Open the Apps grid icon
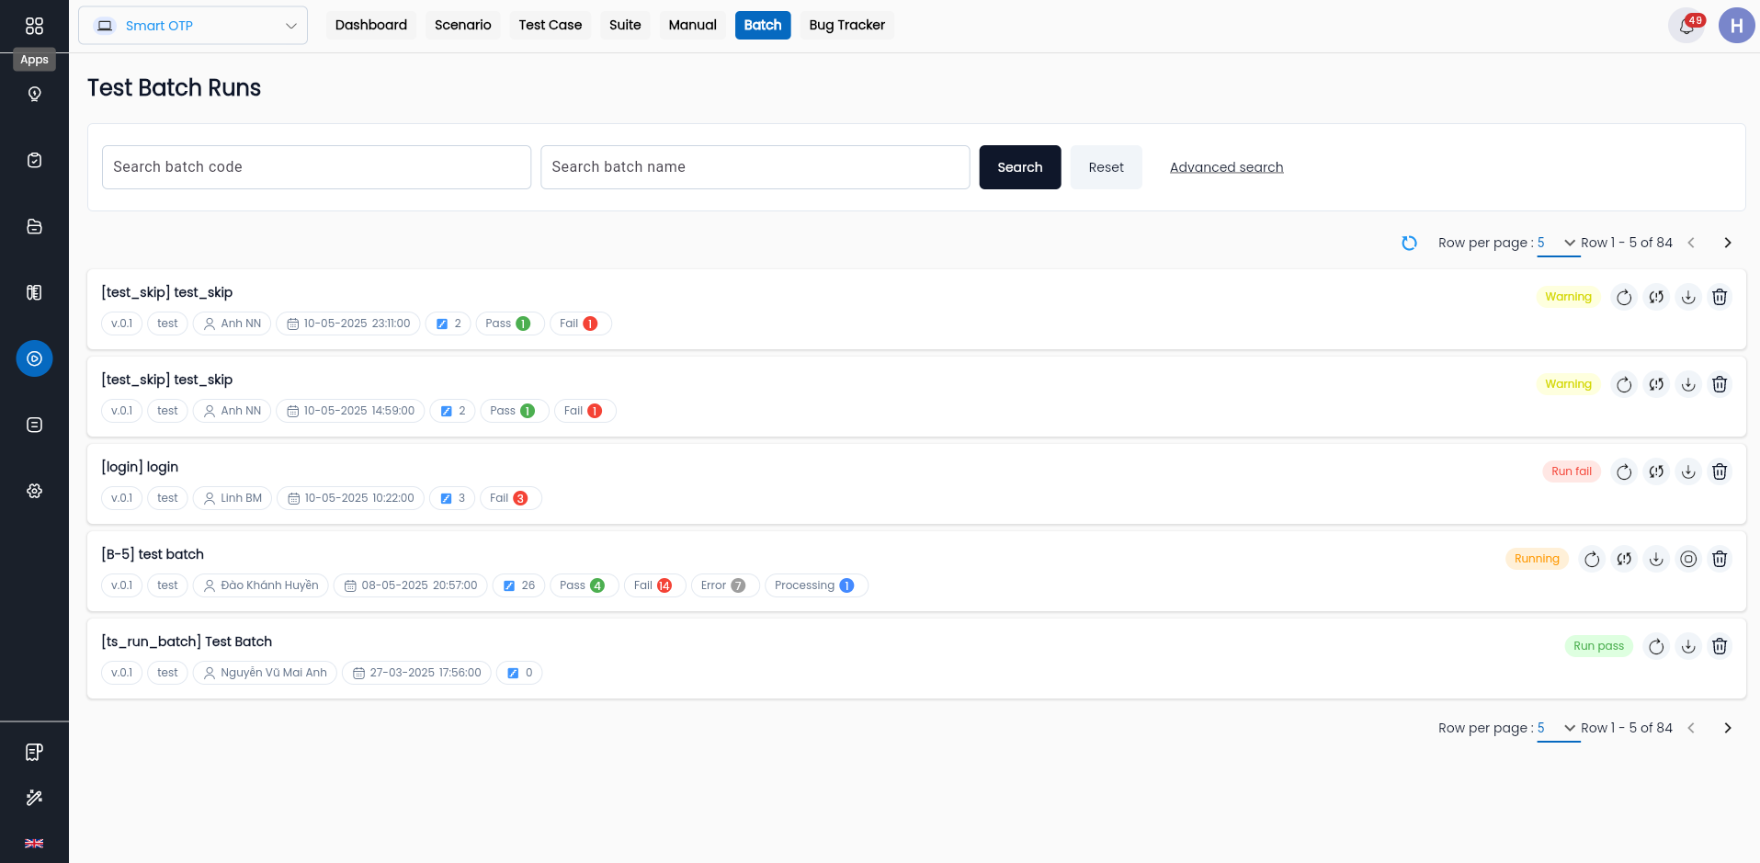The image size is (1760, 863). [34, 26]
